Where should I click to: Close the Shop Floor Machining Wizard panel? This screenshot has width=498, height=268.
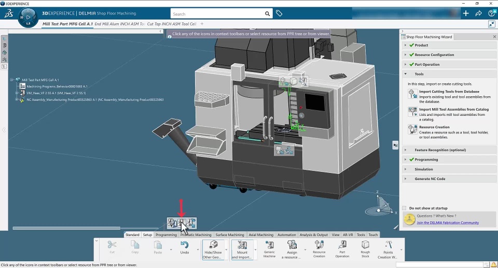click(x=494, y=37)
